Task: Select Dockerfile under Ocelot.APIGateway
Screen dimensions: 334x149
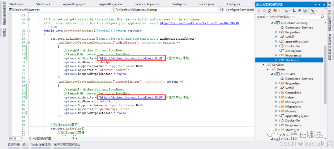Action: click(293, 46)
